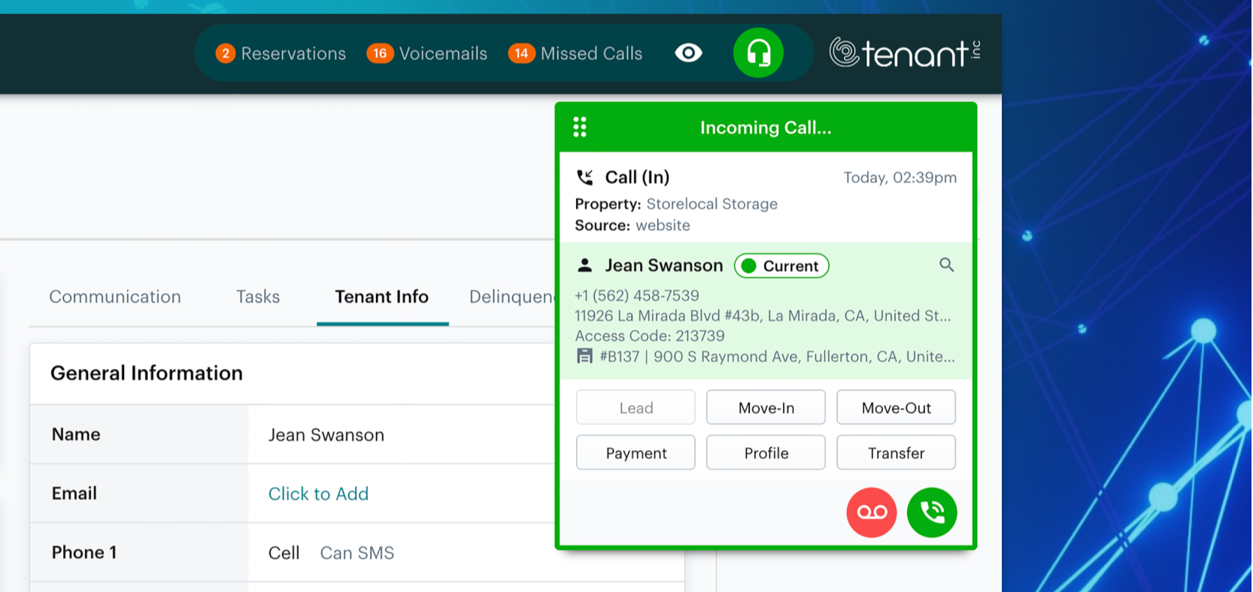The height and width of the screenshot is (592, 1253).
Task: Open the Missed Calls list
Action: pos(576,53)
